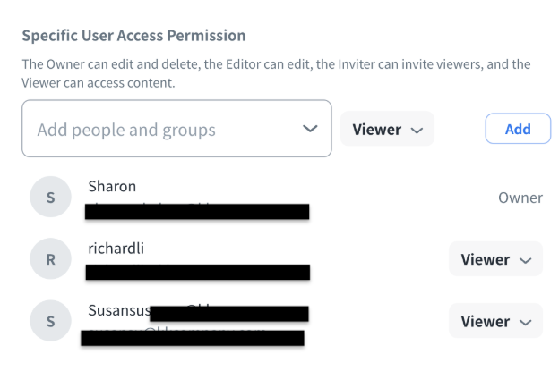
Task: Open Susansus's Viewer permission dropdown
Action: pos(495,321)
